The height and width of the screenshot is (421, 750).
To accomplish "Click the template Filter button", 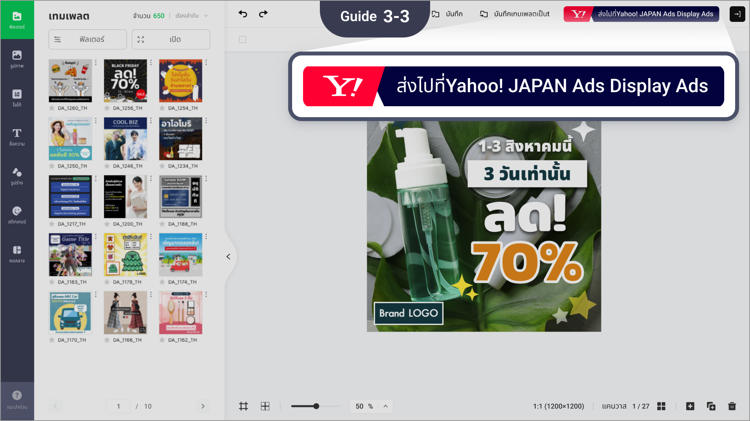I will coord(88,39).
